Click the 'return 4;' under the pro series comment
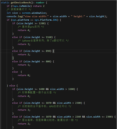Screen dimensions: 117x129 [24, 30]
